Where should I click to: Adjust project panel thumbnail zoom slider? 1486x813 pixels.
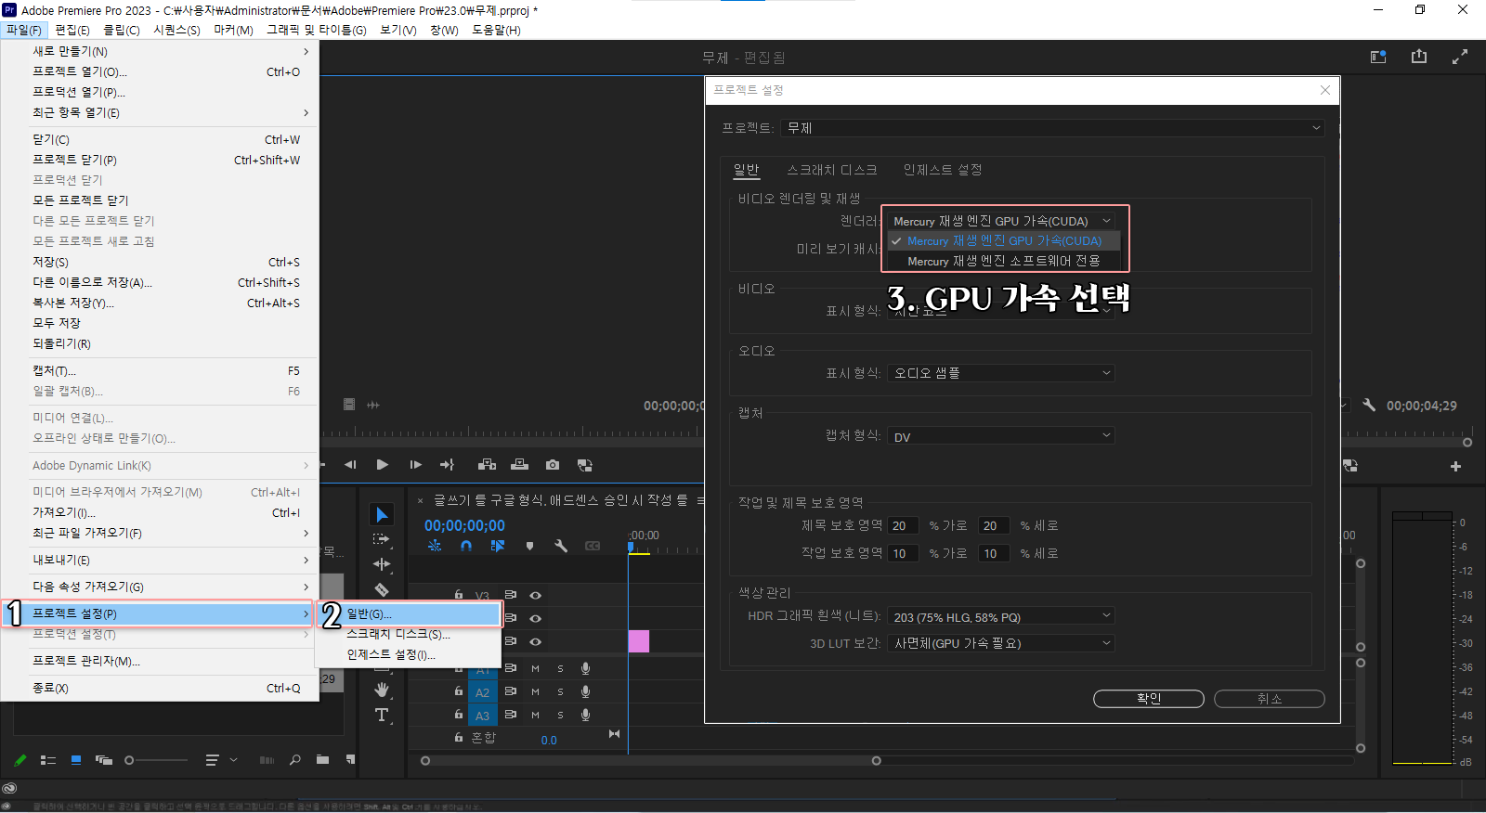tap(156, 760)
